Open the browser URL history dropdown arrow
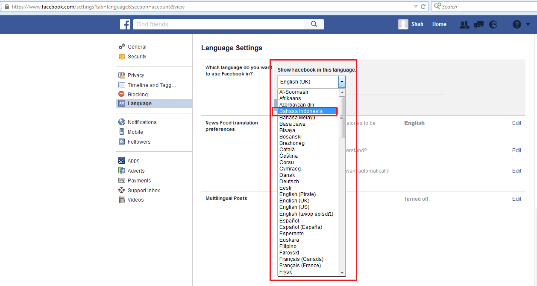The height and width of the screenshot is (286, 537). point(416,7)
